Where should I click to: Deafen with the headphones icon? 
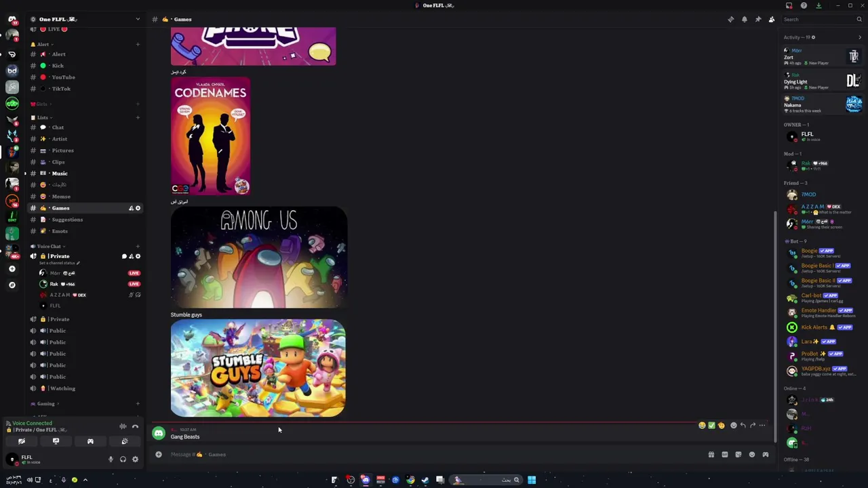coord(123,460)
